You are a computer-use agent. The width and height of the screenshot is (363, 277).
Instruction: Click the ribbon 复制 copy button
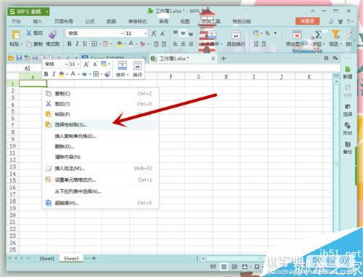(34, 44)
